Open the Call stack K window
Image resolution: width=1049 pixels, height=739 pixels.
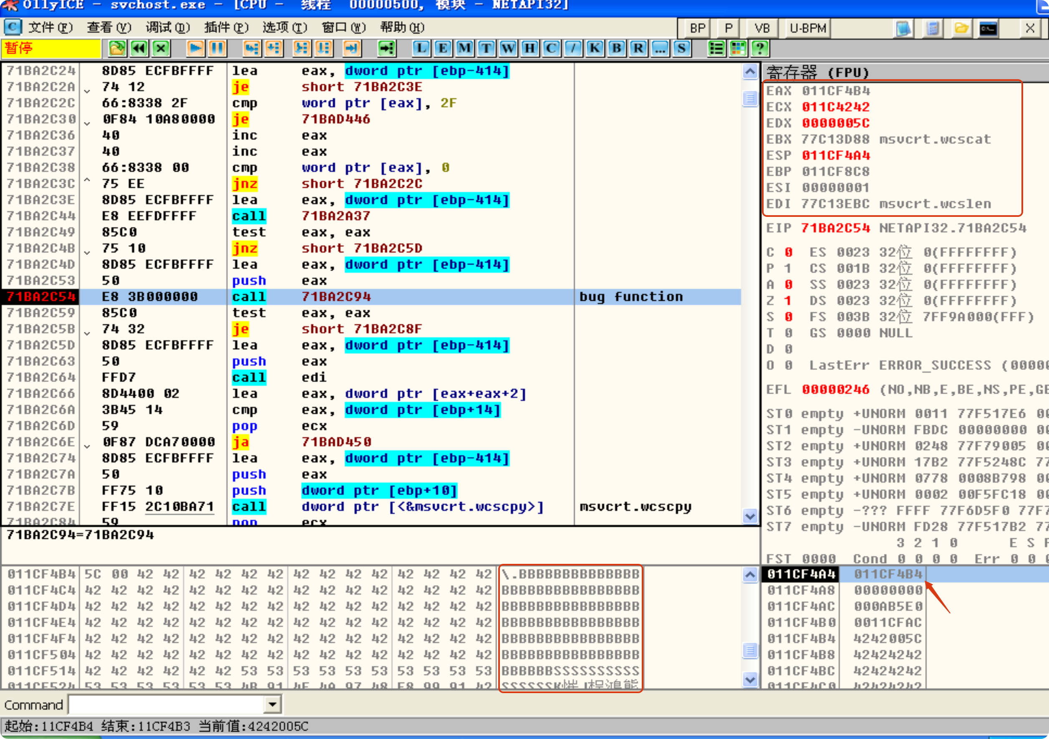click(x=595, y=48)
